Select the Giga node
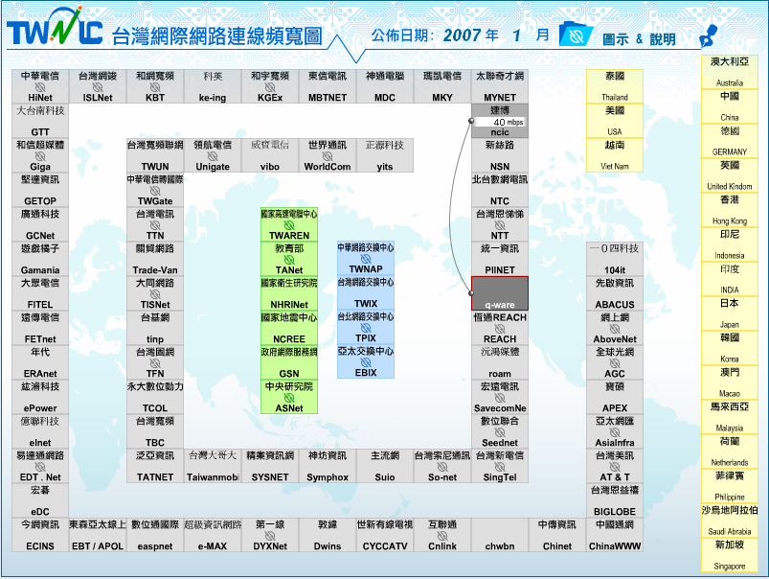The width and height of the screenshot is (769, 579). pos(40,155)
